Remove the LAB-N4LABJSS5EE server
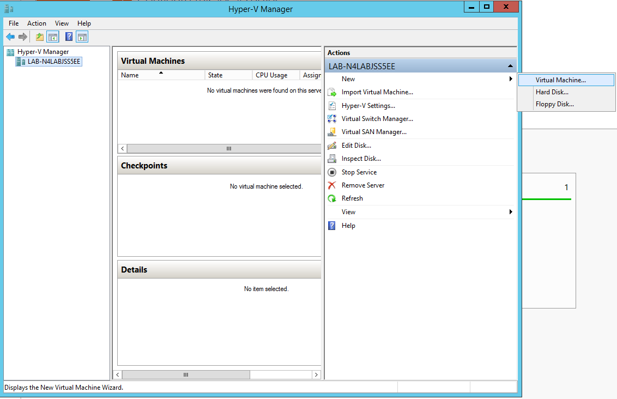This screenshot has height=399, width=617. point(361,185)
